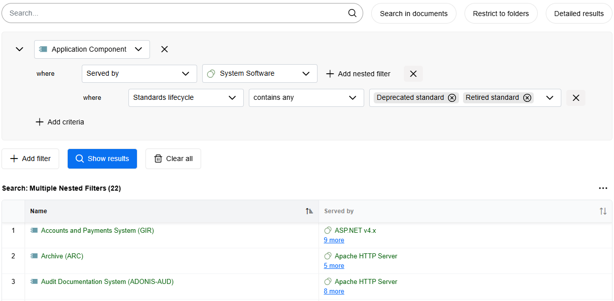Click the Application Component icon beside Archive (ARC)
614x301 pixels.
(x=35, y=256)
